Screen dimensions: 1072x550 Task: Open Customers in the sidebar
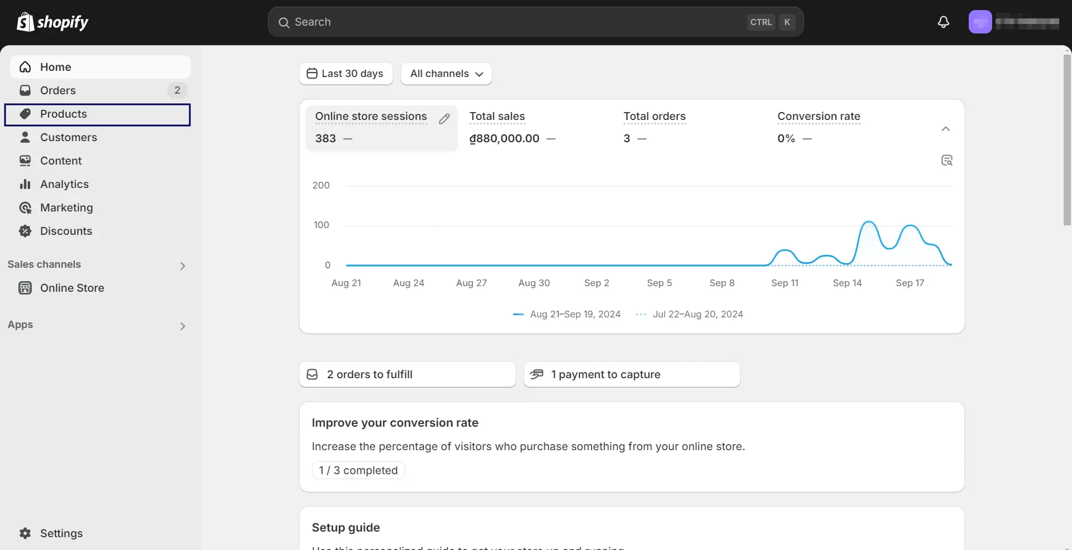[100, 137]
